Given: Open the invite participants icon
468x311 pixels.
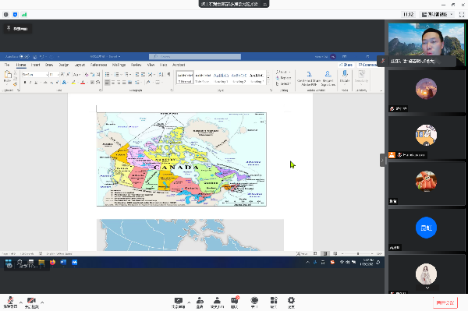Looking at the screenshot, I should pyautogui.click(x=200, y=302).
